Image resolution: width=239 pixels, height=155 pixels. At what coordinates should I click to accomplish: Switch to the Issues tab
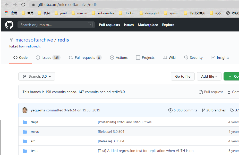[x=48, y=58]
